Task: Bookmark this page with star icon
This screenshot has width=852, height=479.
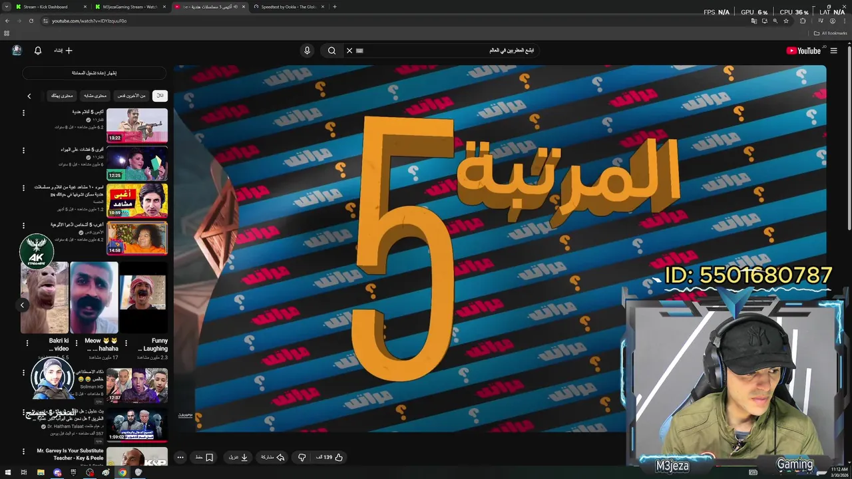Action: click(x=786, y=21)
